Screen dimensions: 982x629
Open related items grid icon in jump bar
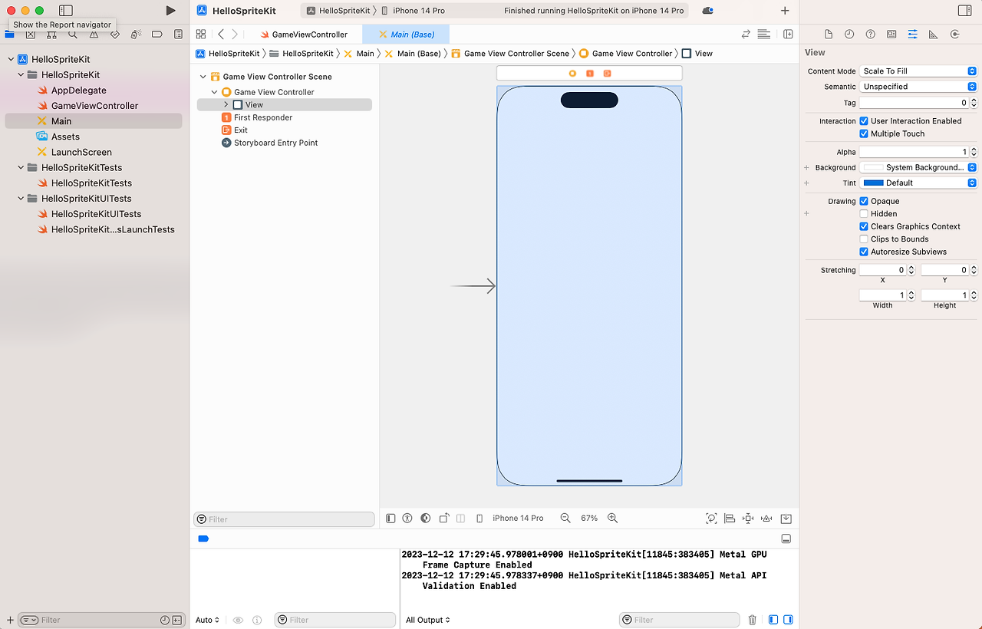point(201,35)
